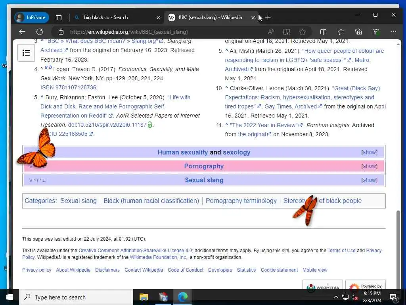Viewport: 406px width, 305px height.
Task: Open Archived link in Ali Mishti reference
Action: (238, 69)
